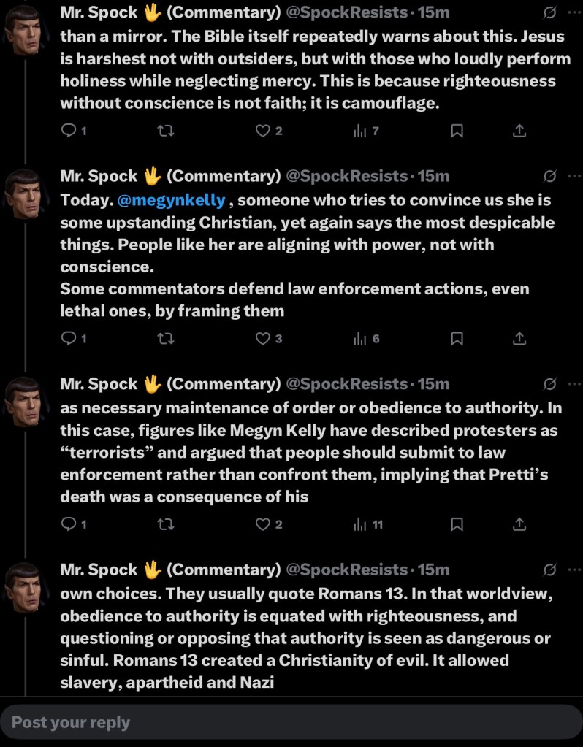Image resolution: width=583 pixels, height=747 pixels.
Task: Like the tweet starting "as necessary maintenance"
Action: tap(263, 524)
